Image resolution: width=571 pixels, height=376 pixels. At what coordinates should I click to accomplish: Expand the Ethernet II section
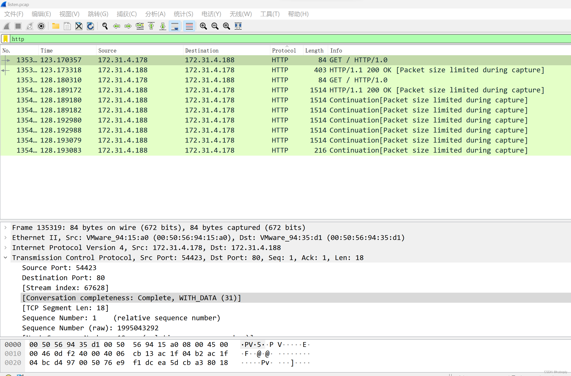coord(6,238)
